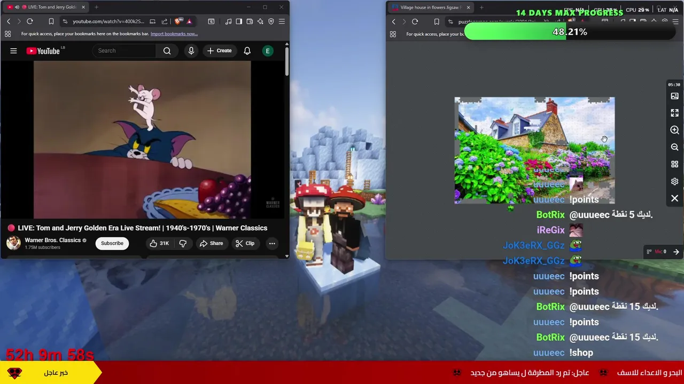684x384 pixels.
Task: Toggle sidebar panel in YouTube browser window
Action: coord(239,21)
